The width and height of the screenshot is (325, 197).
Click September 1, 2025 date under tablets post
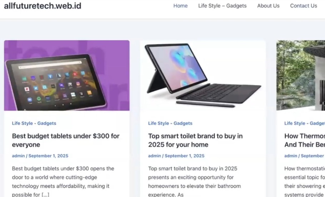(x=48, y=156)
